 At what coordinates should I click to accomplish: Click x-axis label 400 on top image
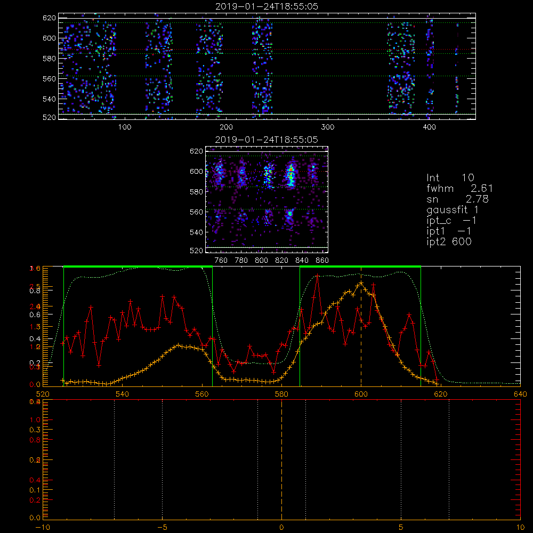click(x=429, y=127)
